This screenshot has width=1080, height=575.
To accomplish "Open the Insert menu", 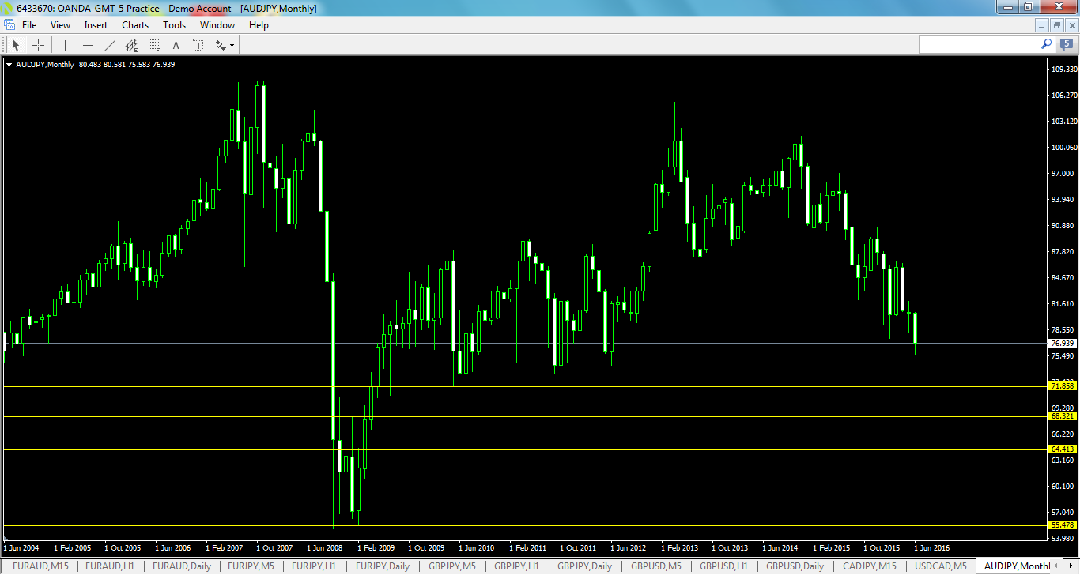I will tap(95, 24).
